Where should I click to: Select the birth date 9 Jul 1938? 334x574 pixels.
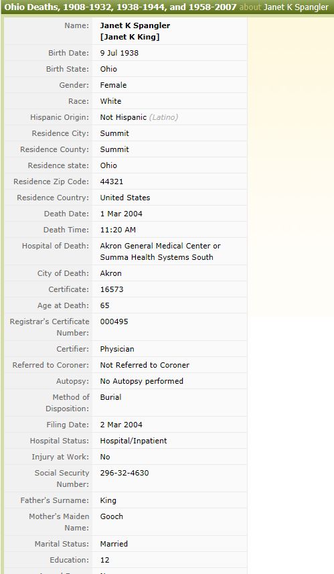[119, 53]
